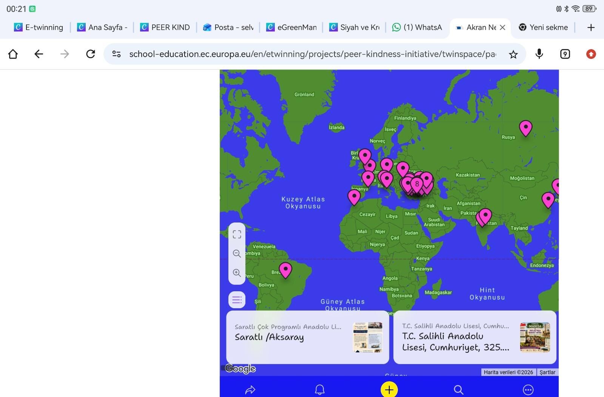The width and height of the screenshot is (604, 397).
Task: Select the pin cluster numbered 8
Action: 417,184
